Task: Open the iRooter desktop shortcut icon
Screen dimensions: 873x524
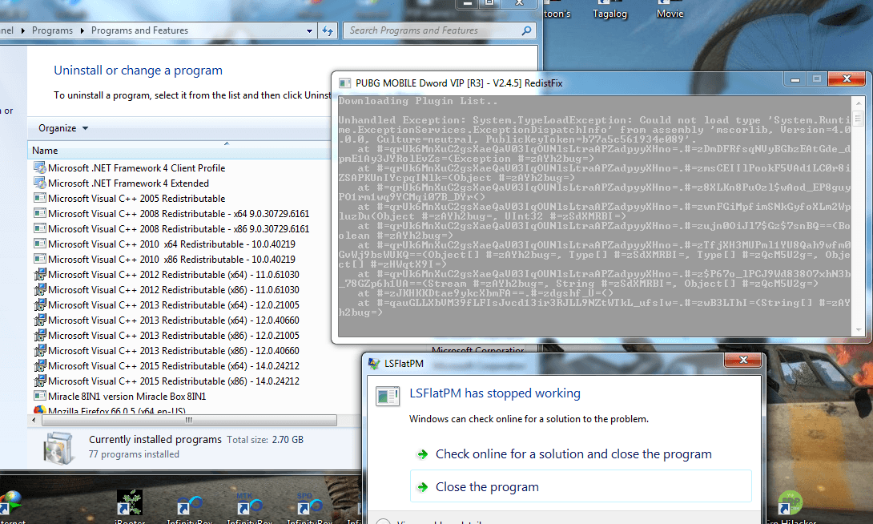Action: [x=129, y=503]
